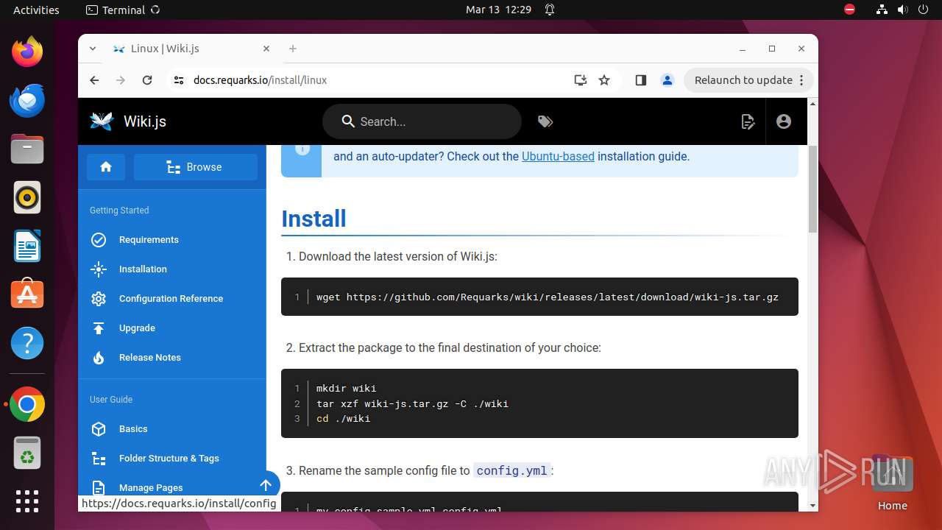
Task: Focus the Wiki.js search field
Action: point(422,121)
